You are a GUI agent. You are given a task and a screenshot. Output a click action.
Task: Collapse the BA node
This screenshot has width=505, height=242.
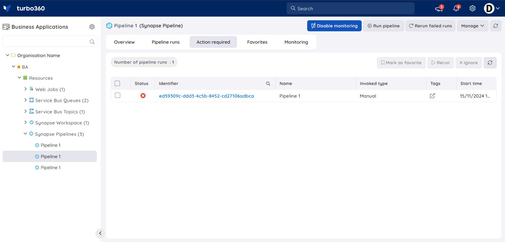coord(13,67)
